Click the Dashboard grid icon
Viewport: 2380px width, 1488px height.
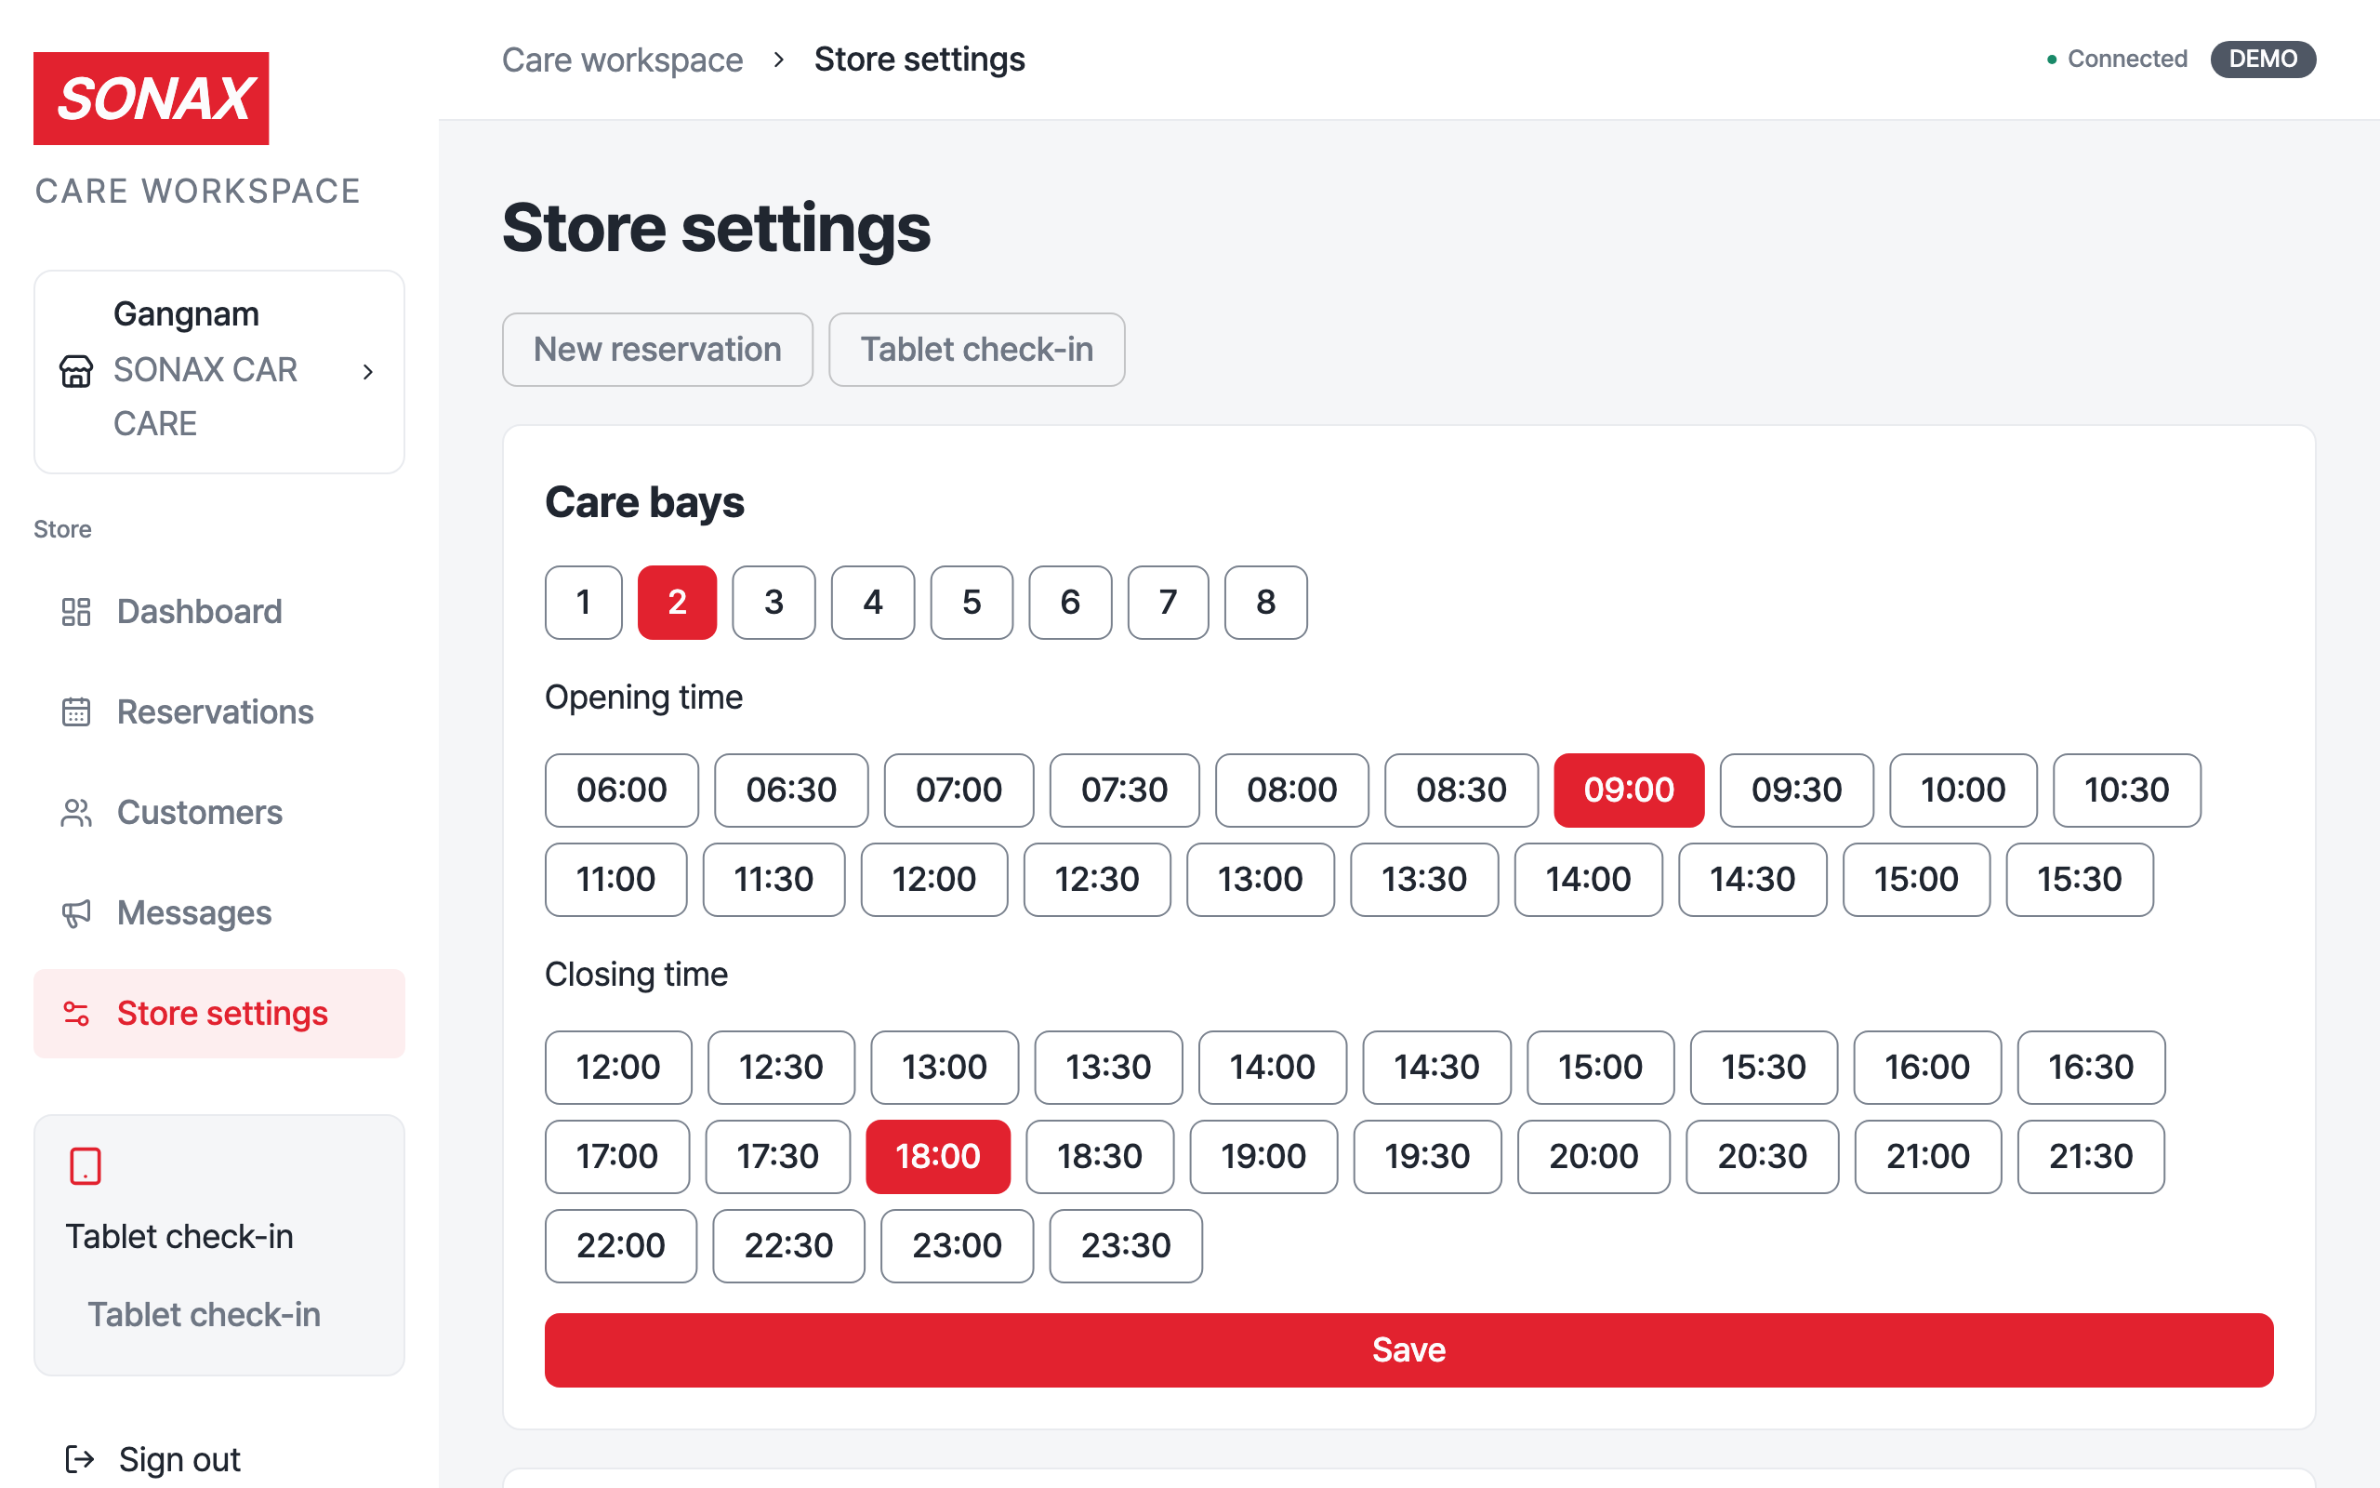pos(75,611)
